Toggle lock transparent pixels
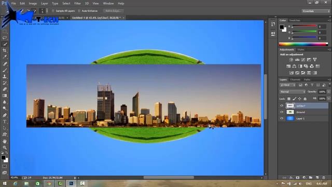Image resolution: width=332 pixels, height=187 pixels. point(289,99)
